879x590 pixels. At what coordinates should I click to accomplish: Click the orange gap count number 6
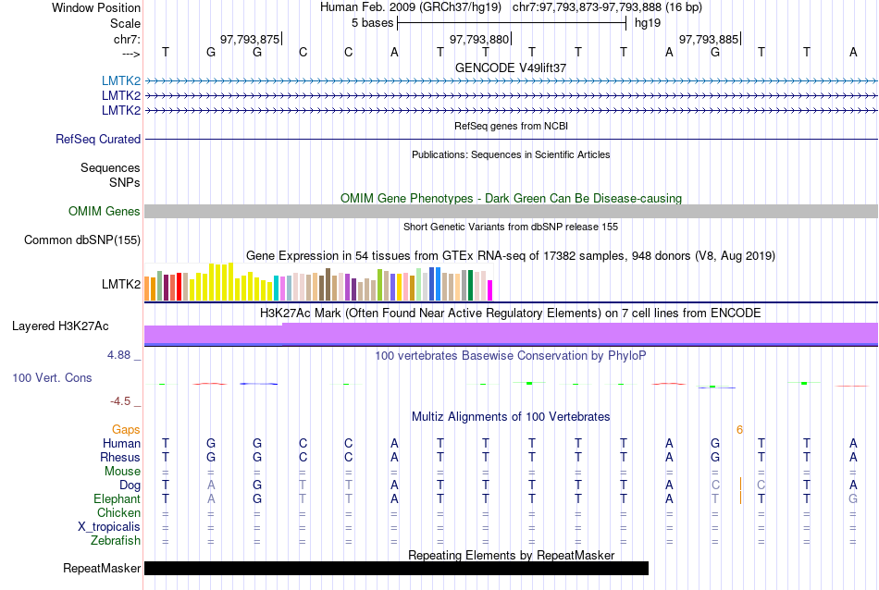739,430
